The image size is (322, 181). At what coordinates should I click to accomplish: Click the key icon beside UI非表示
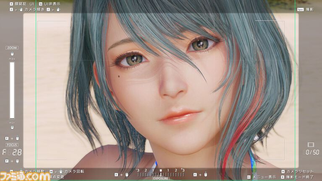point(40,4)
